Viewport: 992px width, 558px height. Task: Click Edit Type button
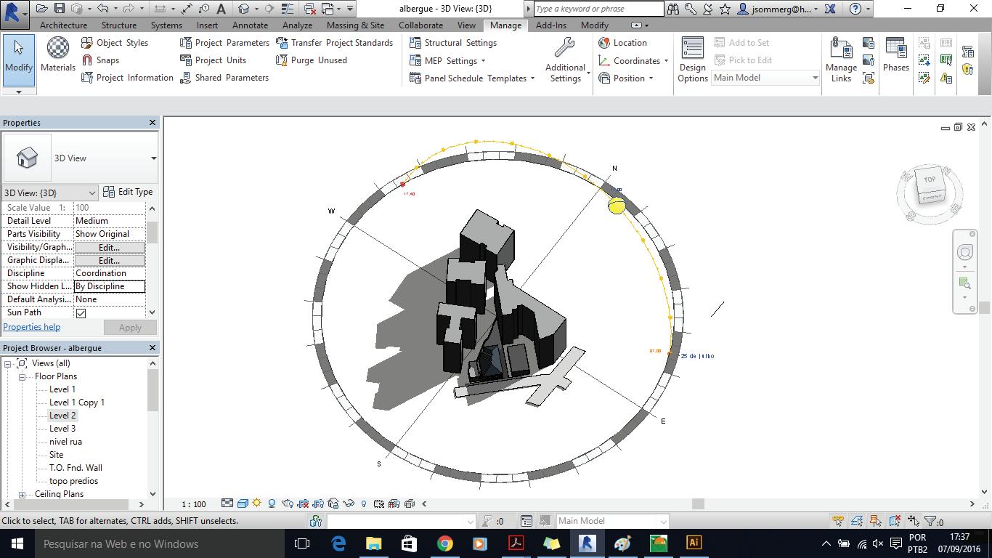tap(128, 192)
